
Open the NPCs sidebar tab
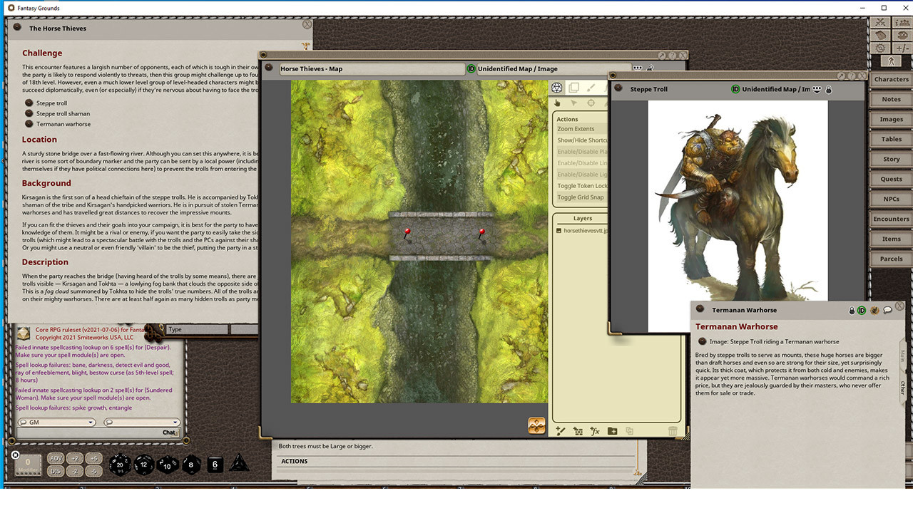tap(890, 199)
